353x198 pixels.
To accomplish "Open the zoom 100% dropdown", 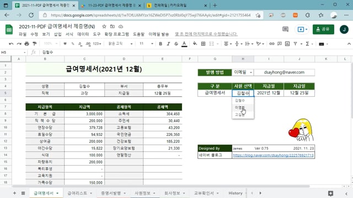I will click(50, 43).
